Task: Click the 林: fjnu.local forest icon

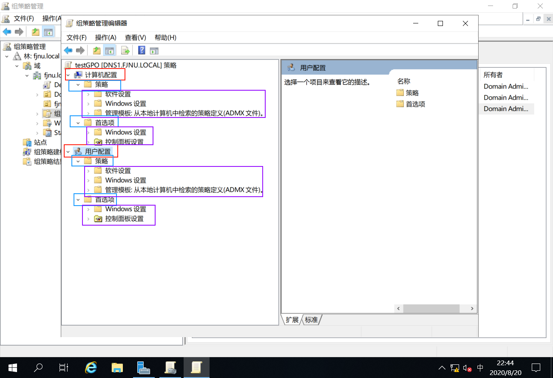Action: tap(17, 56)
